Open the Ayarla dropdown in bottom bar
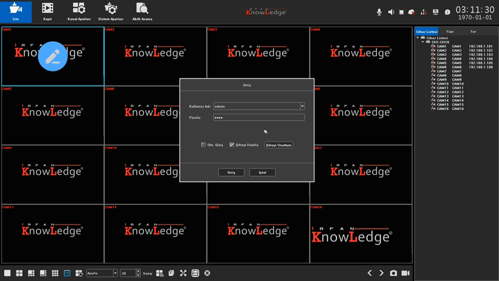The height and width of the screenshot is (281, 499). pyautogui.click(x=115, y=273)
